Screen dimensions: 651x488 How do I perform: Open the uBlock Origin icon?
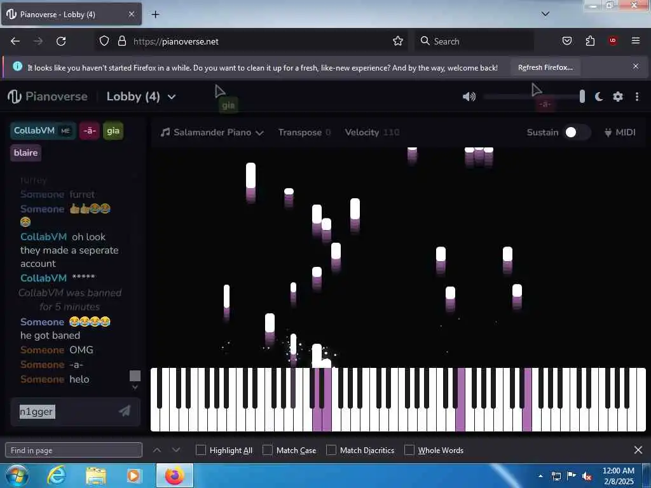click(x=613, y=41)
